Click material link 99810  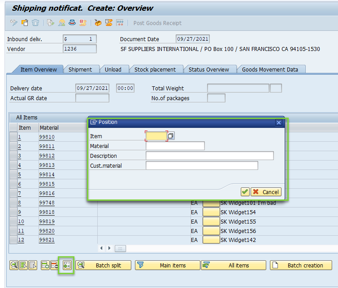tap(47, 137)
